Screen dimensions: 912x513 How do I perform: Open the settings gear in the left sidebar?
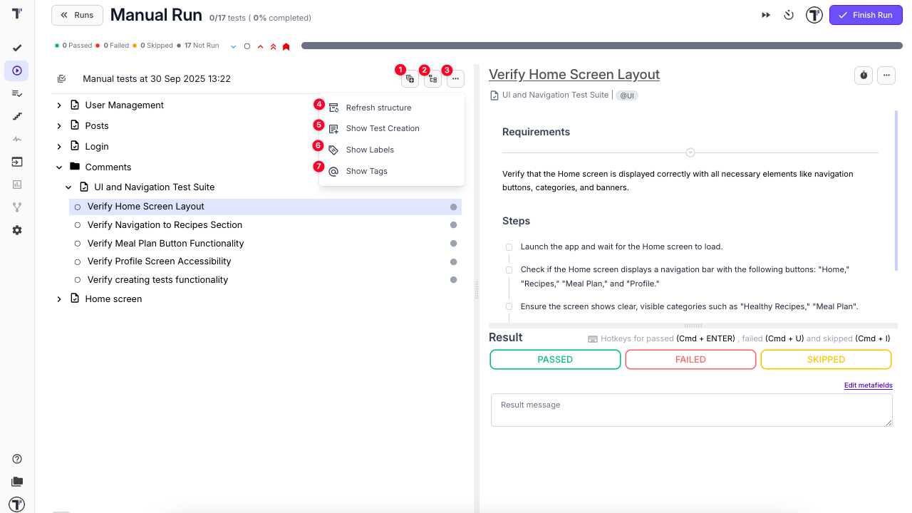click(17, 230)
